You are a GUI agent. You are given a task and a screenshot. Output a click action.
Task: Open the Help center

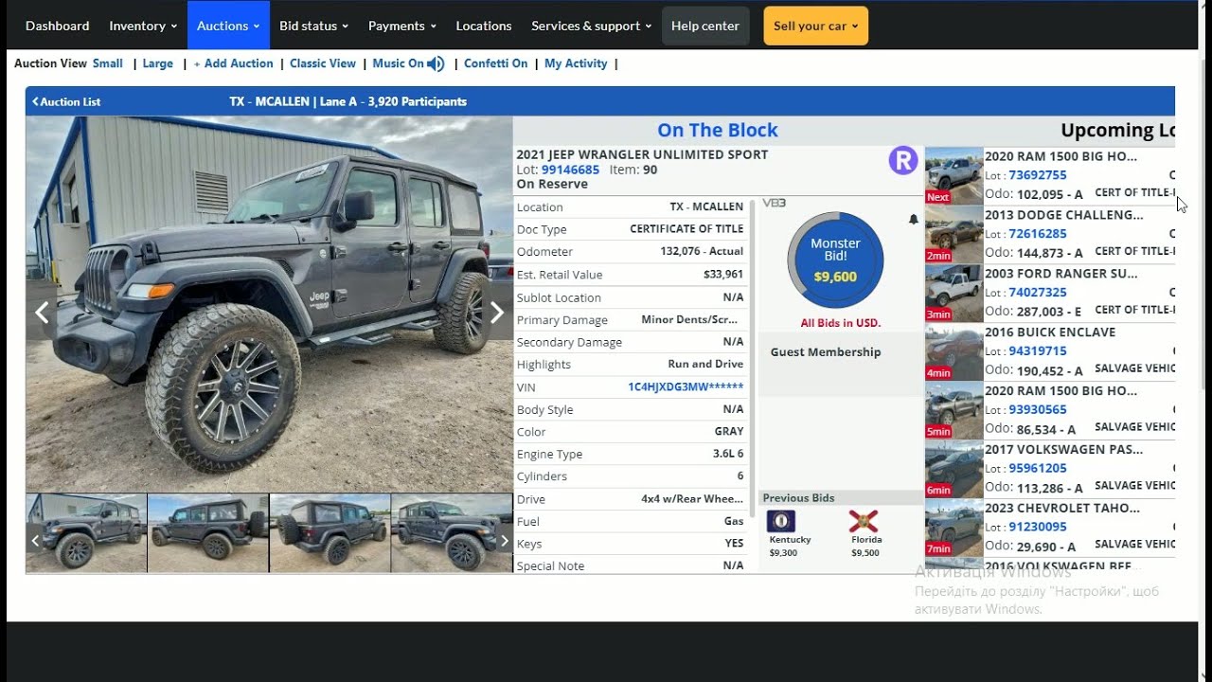click(705, 26)
